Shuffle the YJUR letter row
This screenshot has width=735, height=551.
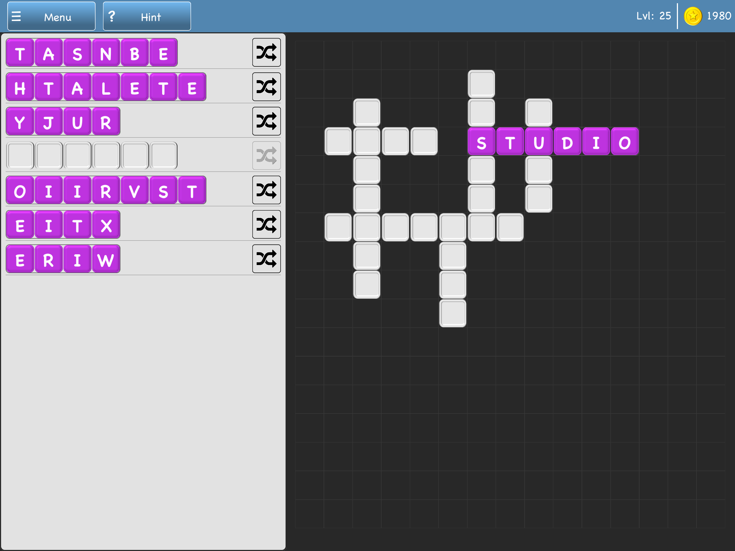point(266,121)
